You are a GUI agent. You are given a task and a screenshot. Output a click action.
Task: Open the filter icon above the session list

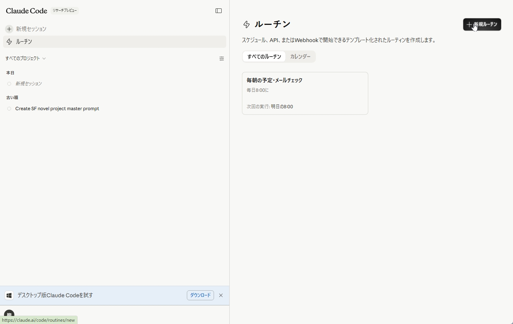pos(222,59)
